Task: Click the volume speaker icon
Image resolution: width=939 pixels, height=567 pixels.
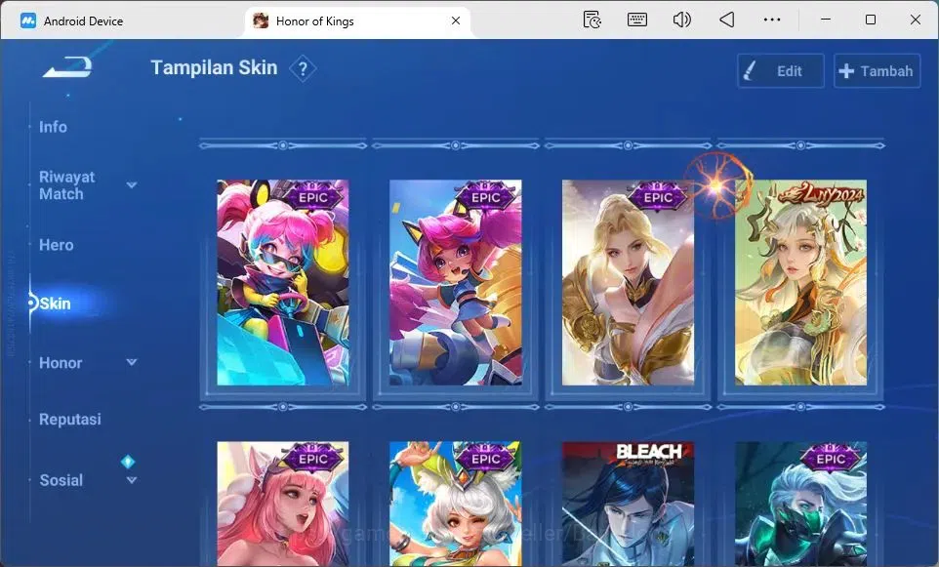Action: (x=681, y=20)
